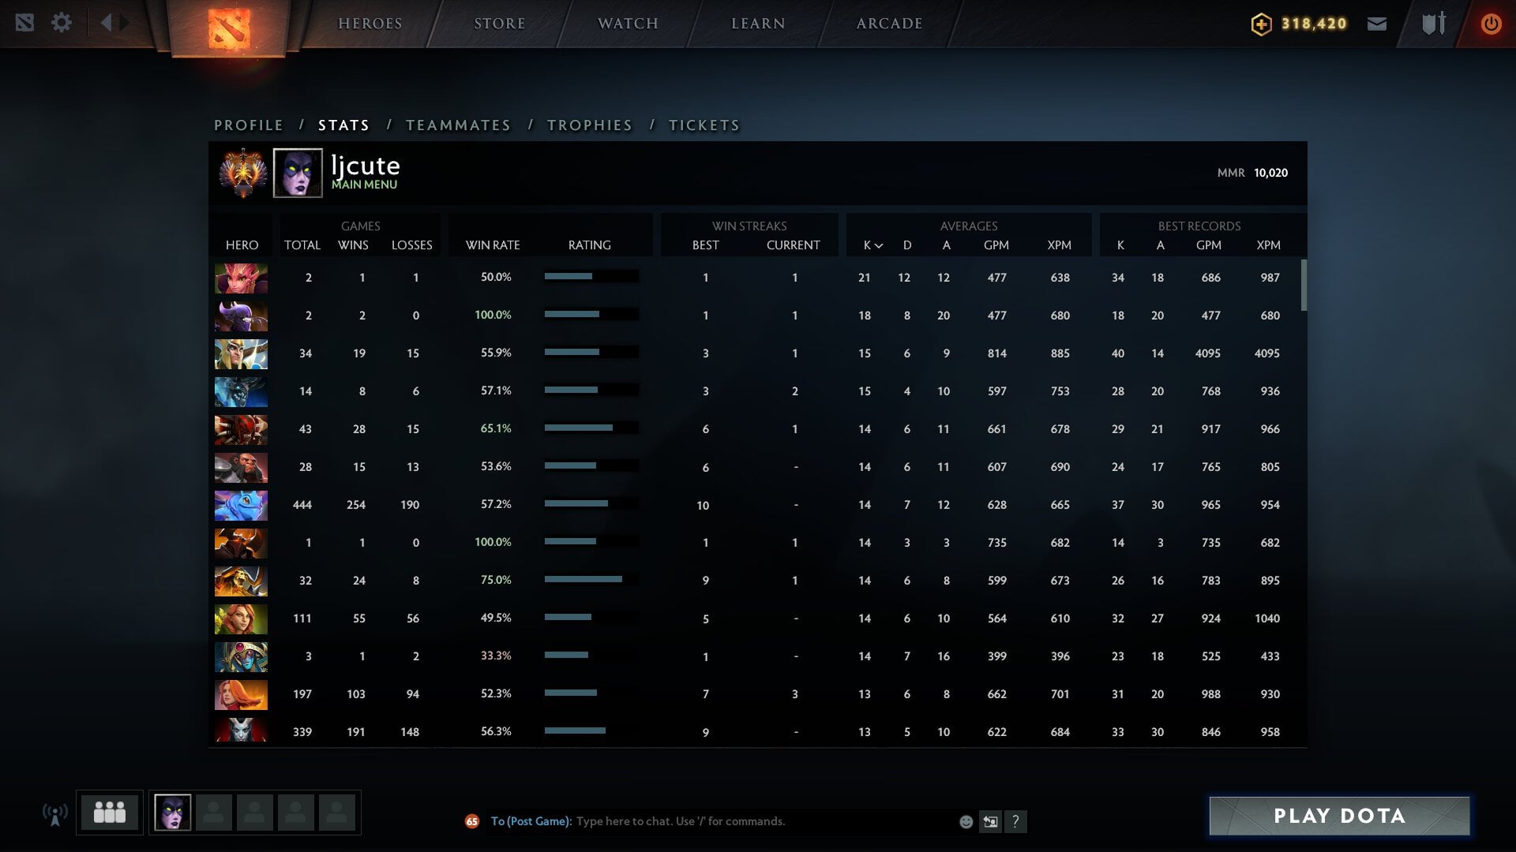
Task: Click the Play Dota button
Action: [1340, 816]
